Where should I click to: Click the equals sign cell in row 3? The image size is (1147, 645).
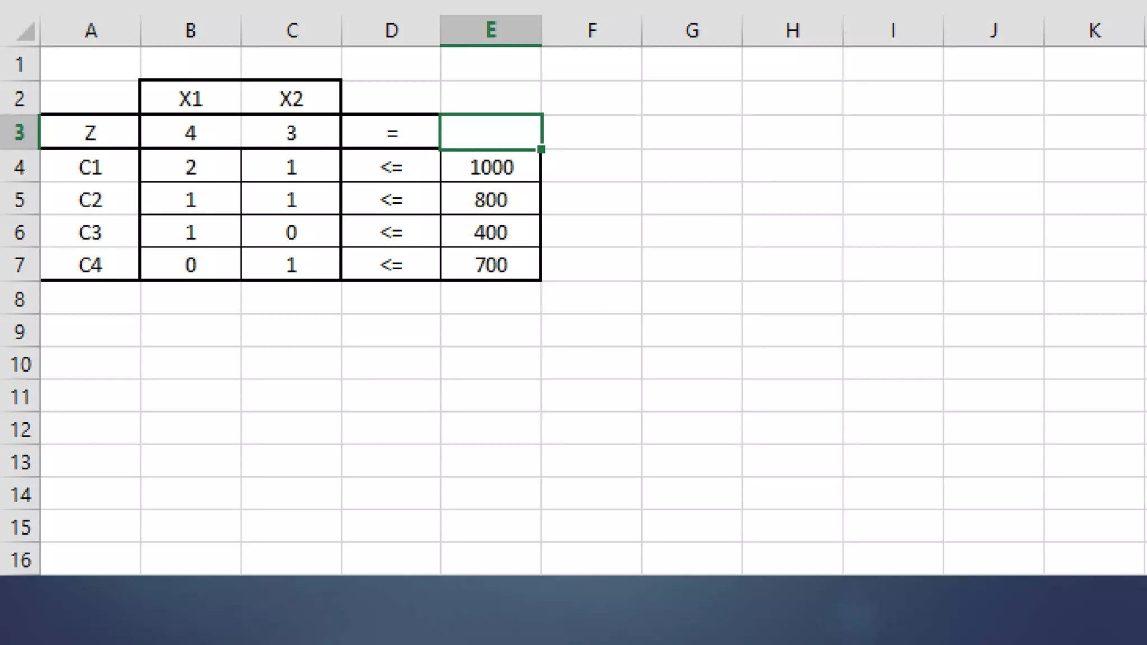pyautogui.click(x=391, y=133)
